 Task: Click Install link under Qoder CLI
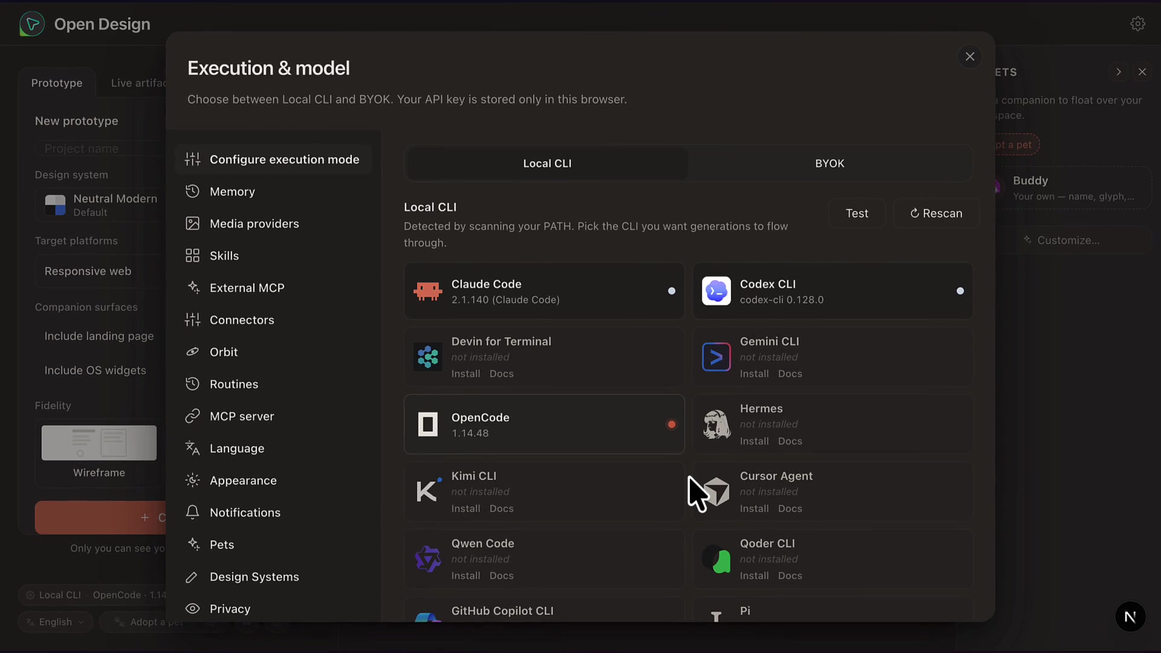click(x=754, y=576)
